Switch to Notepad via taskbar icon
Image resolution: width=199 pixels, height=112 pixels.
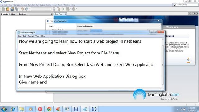click(x=85, y=109)
